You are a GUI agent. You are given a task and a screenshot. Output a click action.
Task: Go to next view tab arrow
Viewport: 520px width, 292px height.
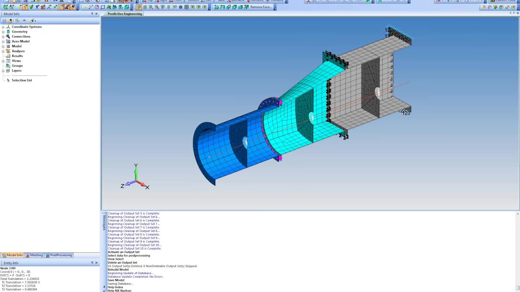click(x=514, y=13)
